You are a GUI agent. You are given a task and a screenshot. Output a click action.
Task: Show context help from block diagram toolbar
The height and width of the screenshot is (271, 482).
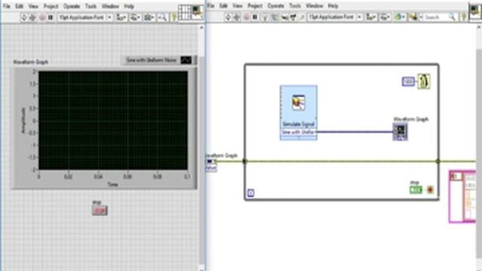[464, 17]
